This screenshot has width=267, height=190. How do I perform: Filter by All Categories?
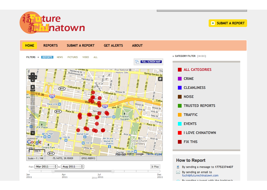(x=197, y=70)
